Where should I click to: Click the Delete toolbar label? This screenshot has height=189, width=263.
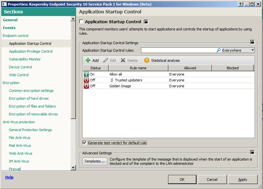tap(132, 60)
